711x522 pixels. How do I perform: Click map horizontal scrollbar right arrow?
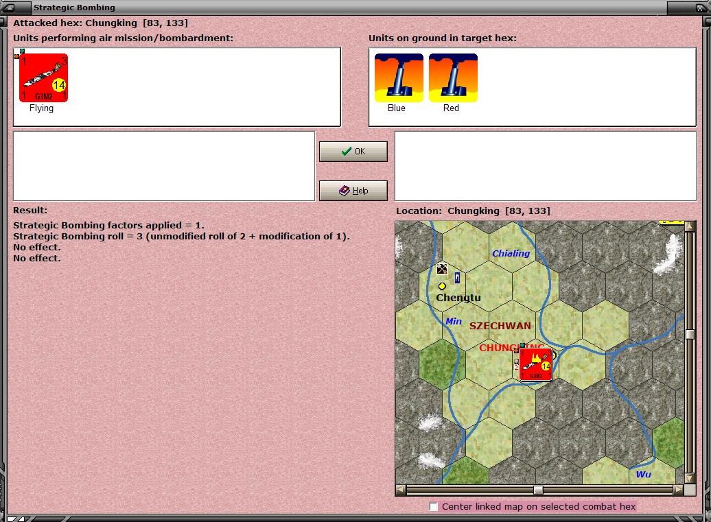tap(678, 489)
